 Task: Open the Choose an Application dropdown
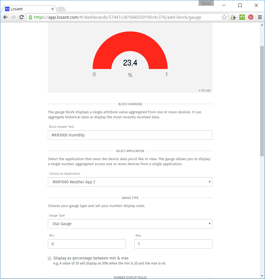point(130,182)
